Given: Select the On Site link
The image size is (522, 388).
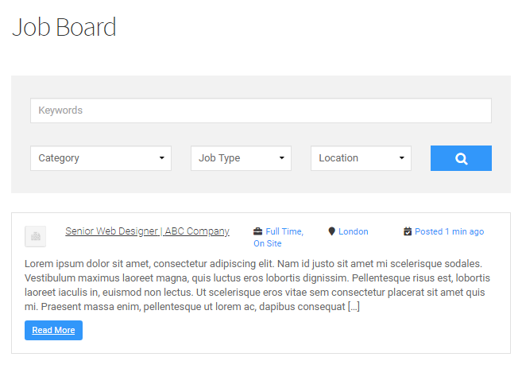Looking at the screenshot, I should 268,243.
